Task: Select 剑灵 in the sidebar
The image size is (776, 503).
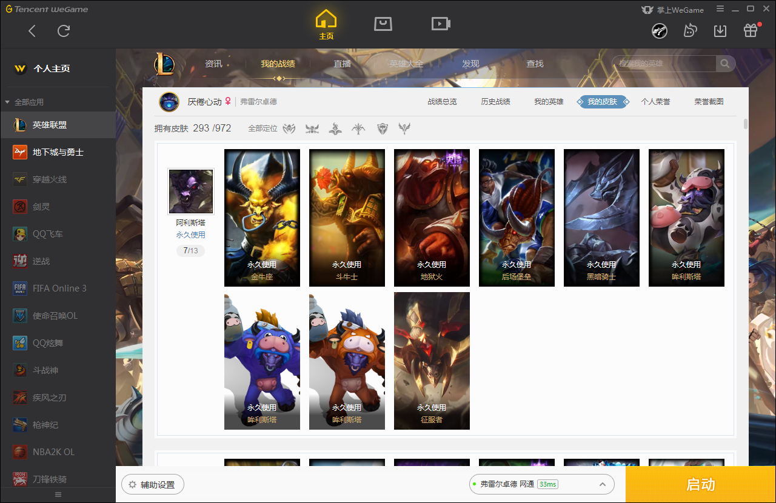Action: [x=58, y=207]
